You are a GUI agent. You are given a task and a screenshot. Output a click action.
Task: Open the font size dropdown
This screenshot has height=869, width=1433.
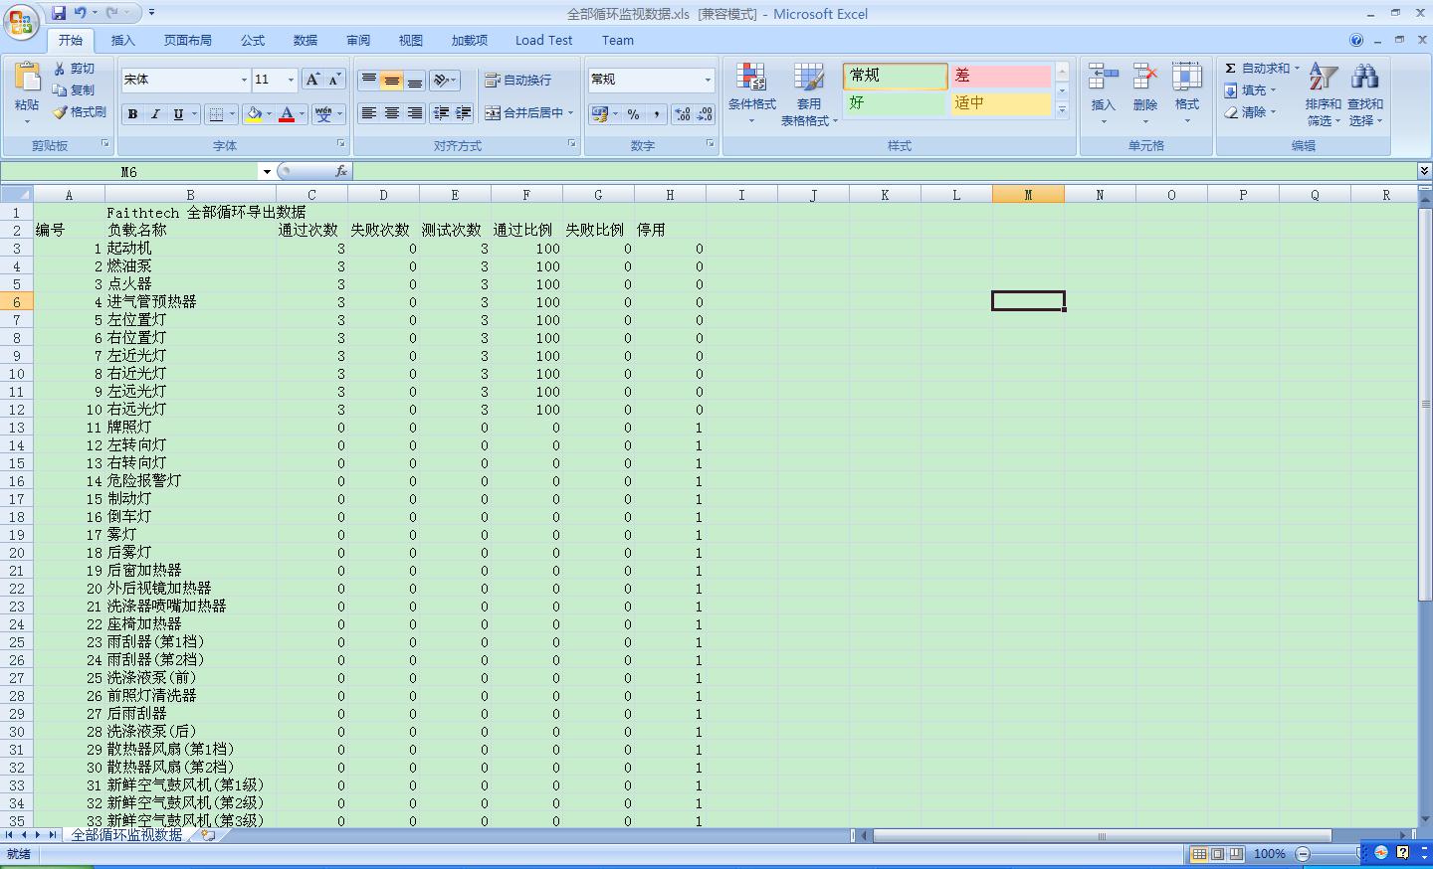pyautogui.click(x=291, y=80)
